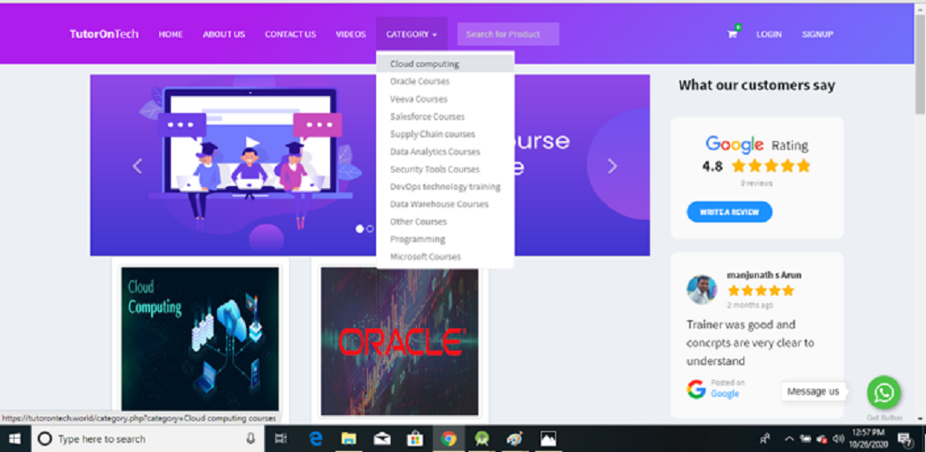Click the Google Rating five stars
The width and height of the screenshot is (926, 452).
click(770, 166)
